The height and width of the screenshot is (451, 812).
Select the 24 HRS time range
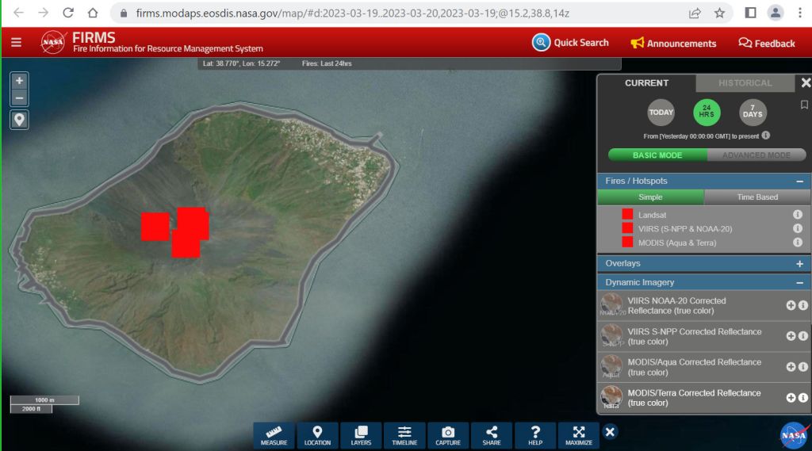[x=707, y=113]
